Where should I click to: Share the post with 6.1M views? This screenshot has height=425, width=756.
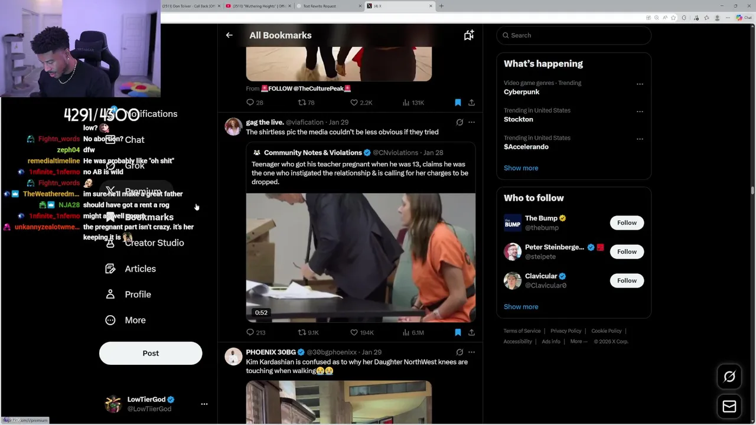[x=471, y=332]
